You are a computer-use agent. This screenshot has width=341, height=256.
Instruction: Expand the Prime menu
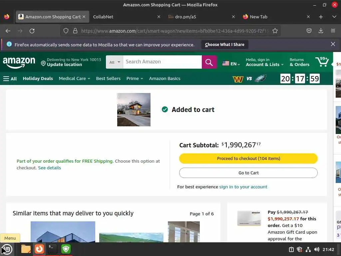tap(135, 78)
